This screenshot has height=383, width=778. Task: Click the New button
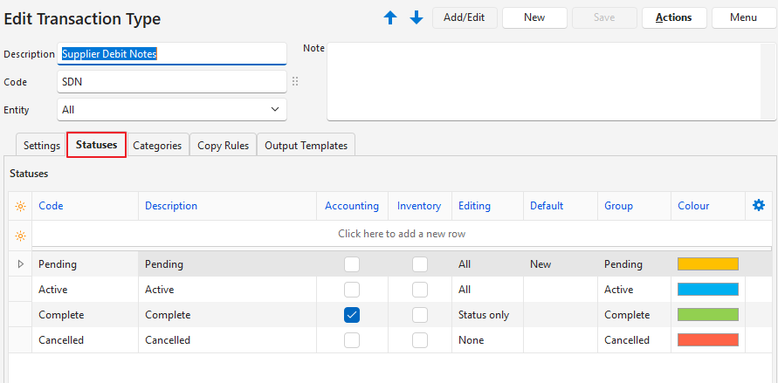[534, 17]
